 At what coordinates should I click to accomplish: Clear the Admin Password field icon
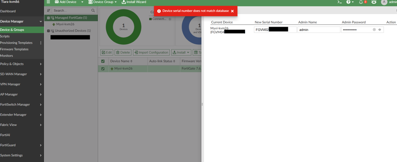374,30
